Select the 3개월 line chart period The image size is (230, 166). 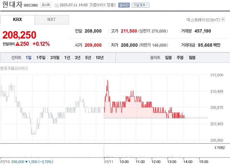click(55, 58)
